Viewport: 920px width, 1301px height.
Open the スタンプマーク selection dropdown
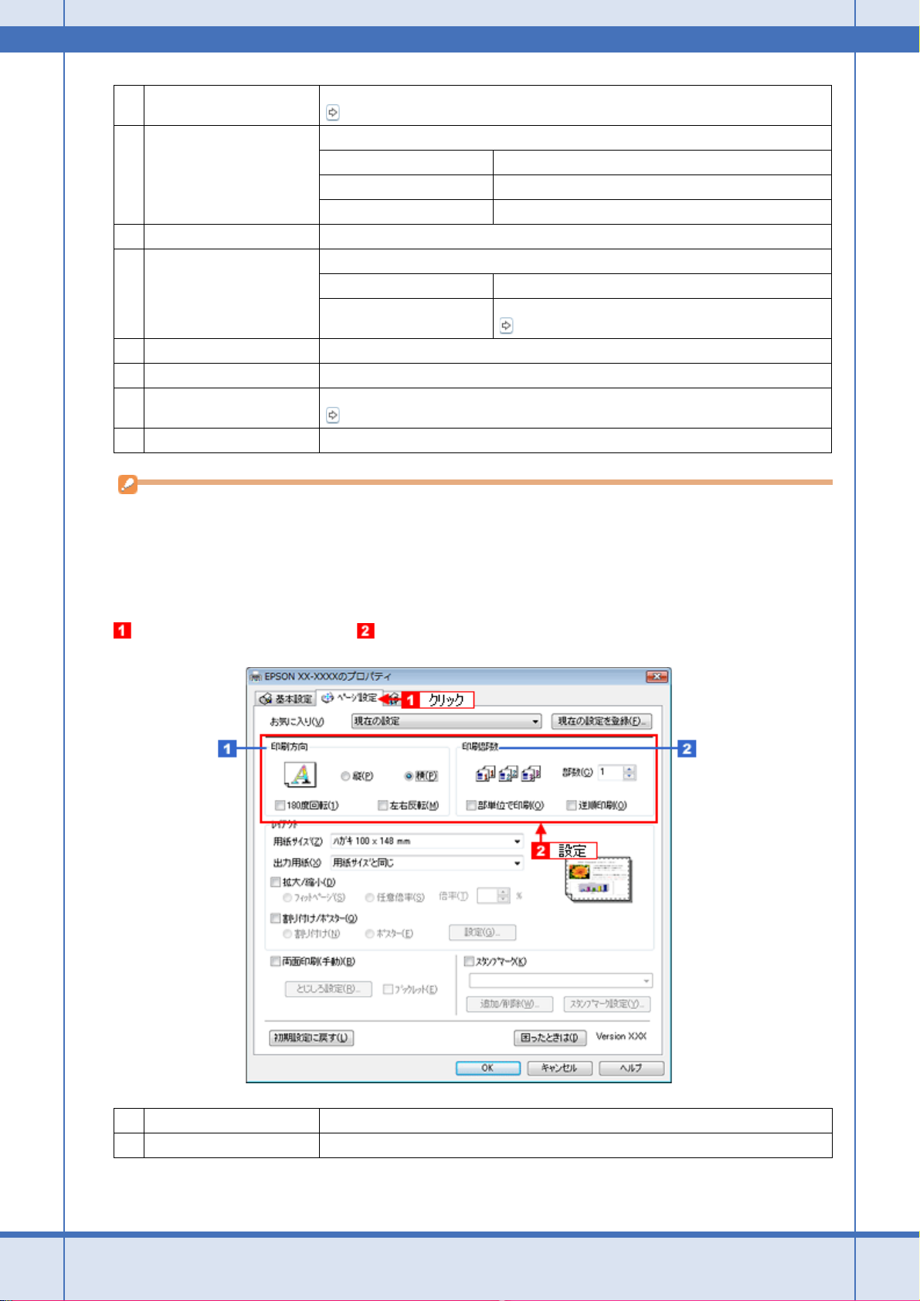coord(561,981)
